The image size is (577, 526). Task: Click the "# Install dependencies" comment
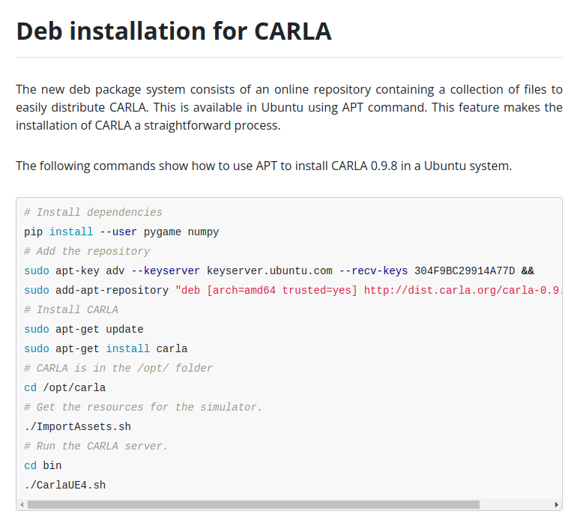tap(93, 212)
